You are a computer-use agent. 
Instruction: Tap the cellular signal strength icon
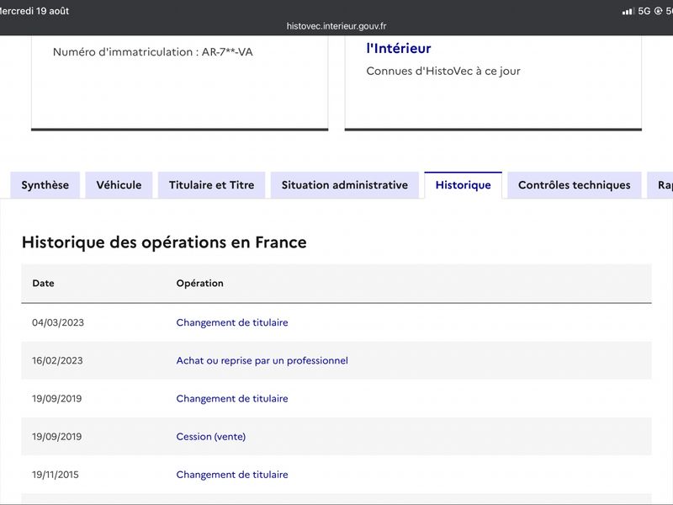click(628, 11)
